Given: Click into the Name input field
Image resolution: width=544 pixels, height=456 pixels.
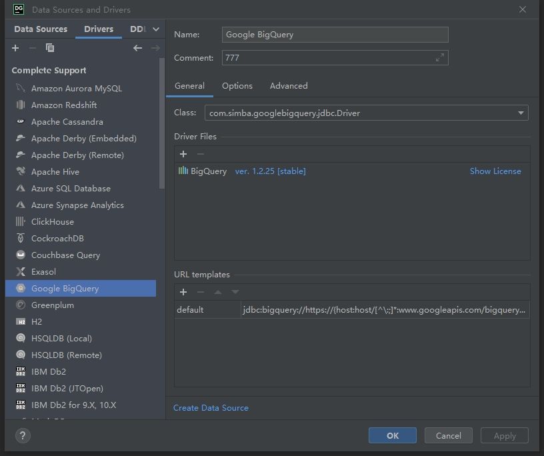Looking at the screenshot, I should click(335, 35).
